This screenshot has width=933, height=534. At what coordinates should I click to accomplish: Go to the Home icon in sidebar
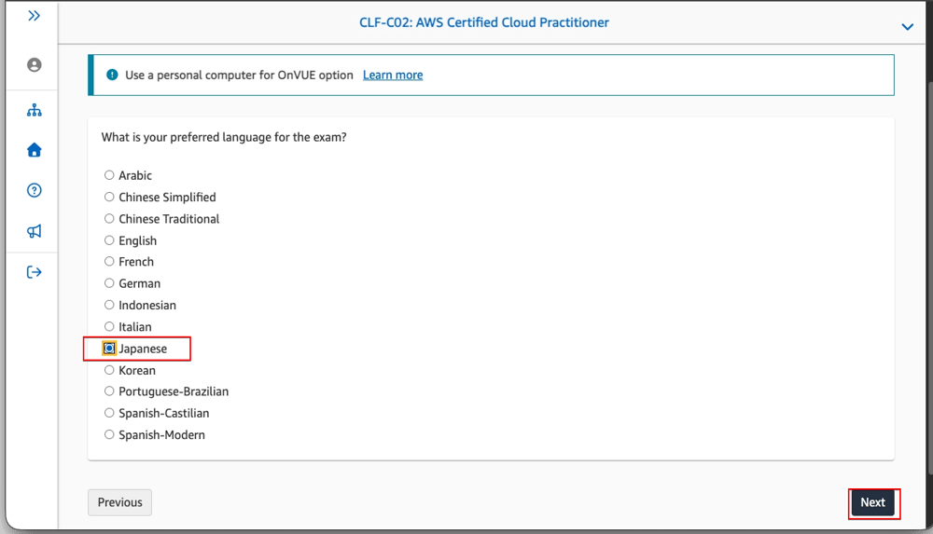34,150
